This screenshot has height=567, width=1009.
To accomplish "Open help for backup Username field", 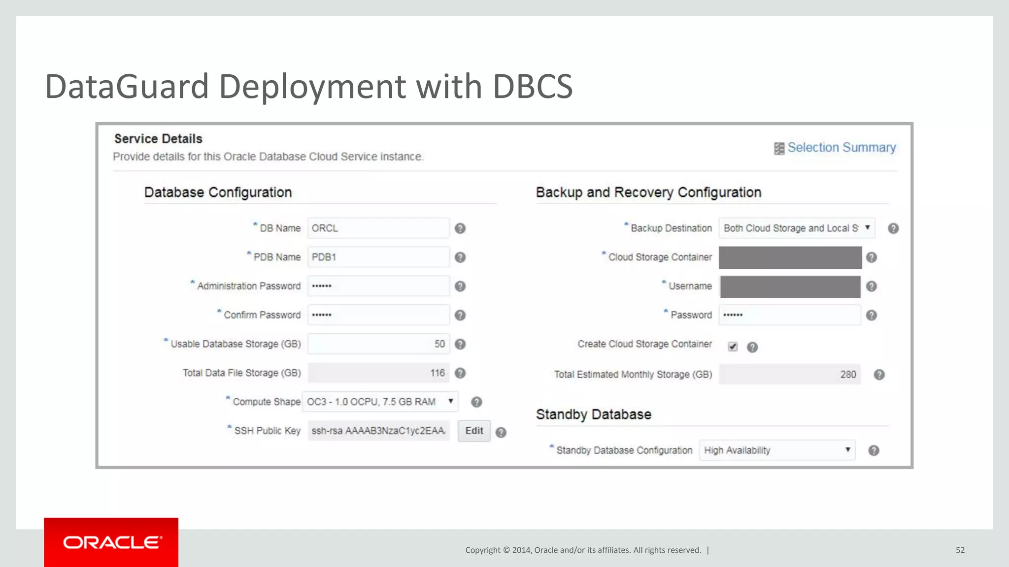I will [872, 286].
